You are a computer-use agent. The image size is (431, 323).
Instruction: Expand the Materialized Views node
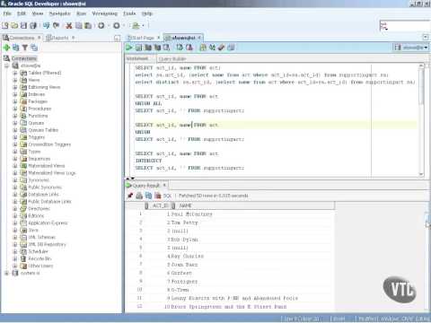coord(15,166)
